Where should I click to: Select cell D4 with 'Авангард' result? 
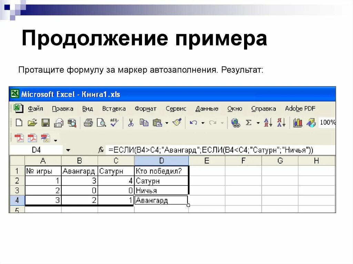pyautogui.click(x=161, y=200)
